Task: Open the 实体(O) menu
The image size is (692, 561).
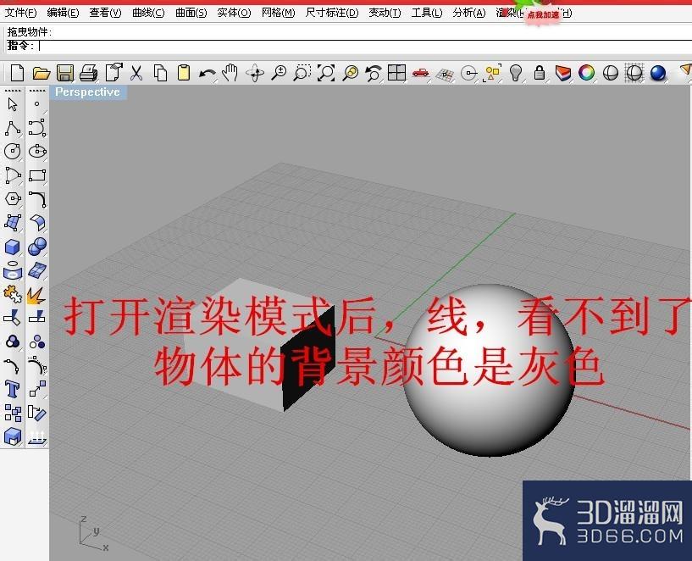Action: pos(234,13)
